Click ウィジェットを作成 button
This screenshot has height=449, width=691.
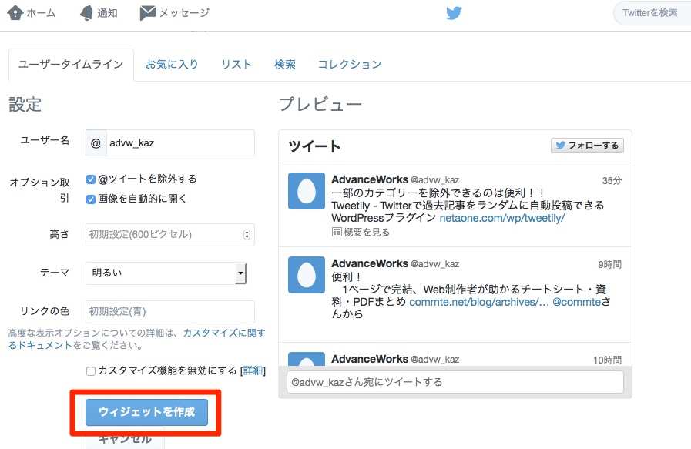point(146,412)
